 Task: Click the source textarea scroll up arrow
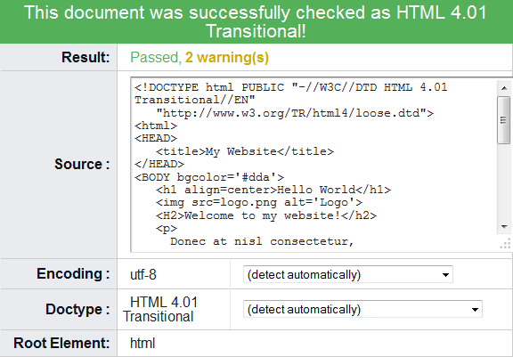504,87
